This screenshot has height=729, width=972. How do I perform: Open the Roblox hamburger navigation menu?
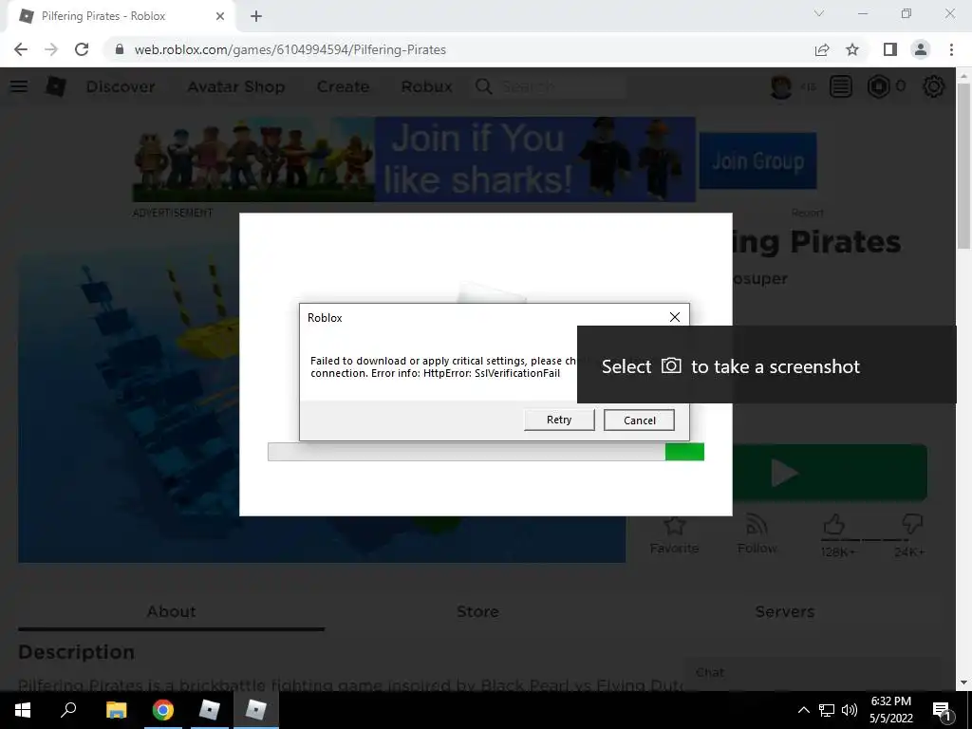click(19, 86)
